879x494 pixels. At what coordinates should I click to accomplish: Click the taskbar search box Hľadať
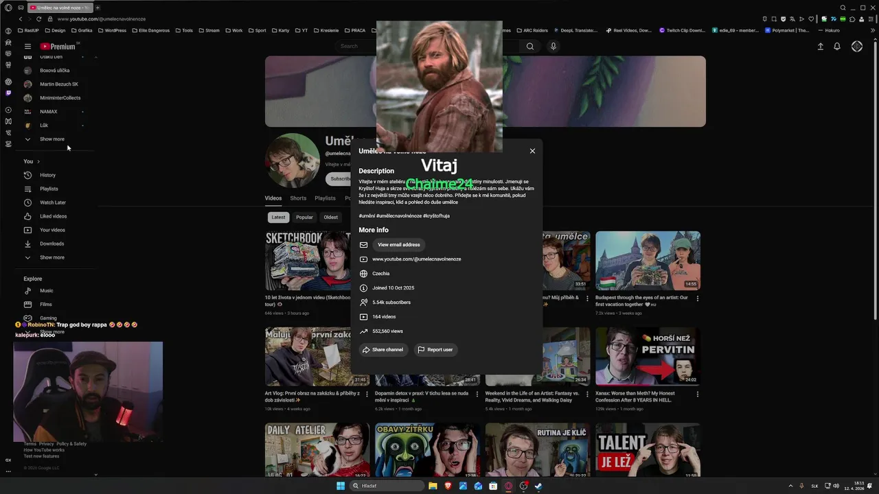tap(387, 486)
